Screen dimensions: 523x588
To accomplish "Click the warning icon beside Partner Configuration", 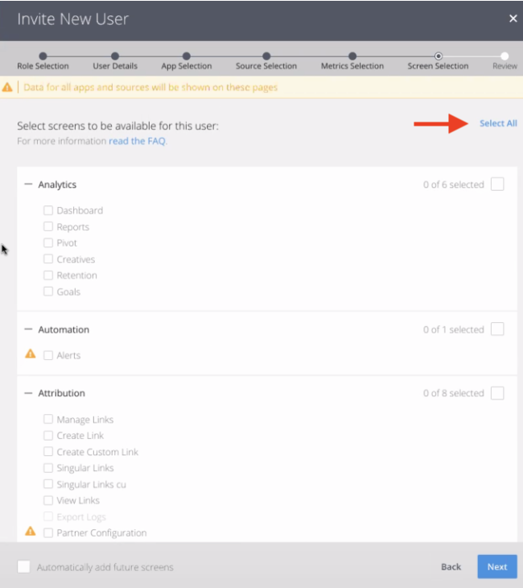I will tap(31, 532).
